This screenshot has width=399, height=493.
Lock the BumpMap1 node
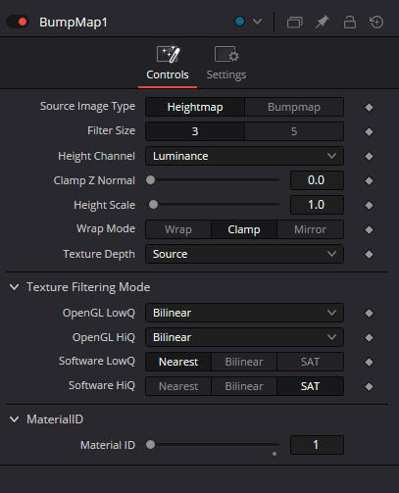coord(350,23)
